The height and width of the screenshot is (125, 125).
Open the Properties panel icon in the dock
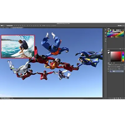coord(106,33)
